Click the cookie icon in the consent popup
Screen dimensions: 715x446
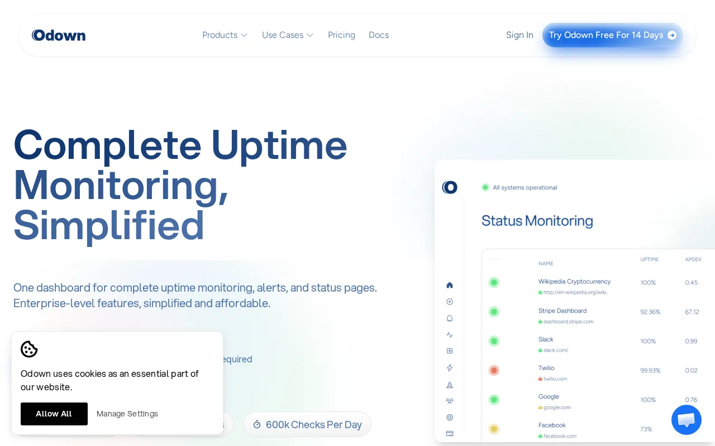pos(29,349)
